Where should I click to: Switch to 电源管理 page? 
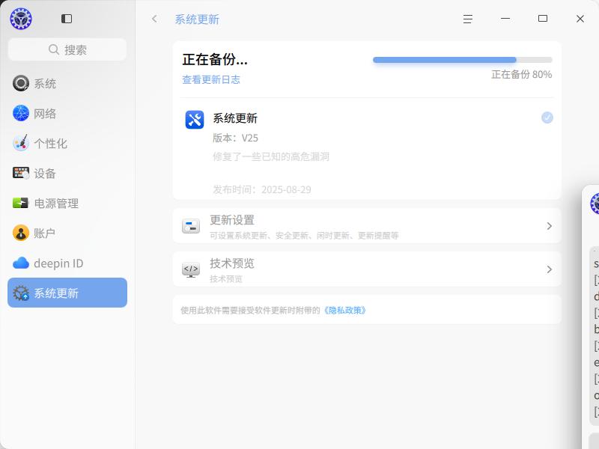click(x=67, y=203)
